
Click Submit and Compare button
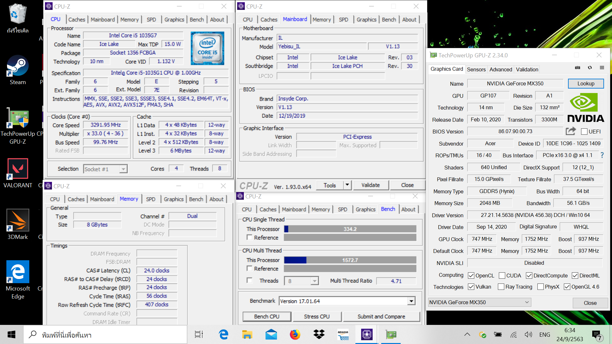point(381,317)
